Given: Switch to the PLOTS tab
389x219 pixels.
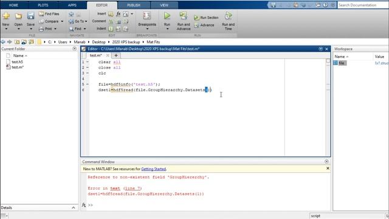Looking at the screenshot, I should [43, 5].
